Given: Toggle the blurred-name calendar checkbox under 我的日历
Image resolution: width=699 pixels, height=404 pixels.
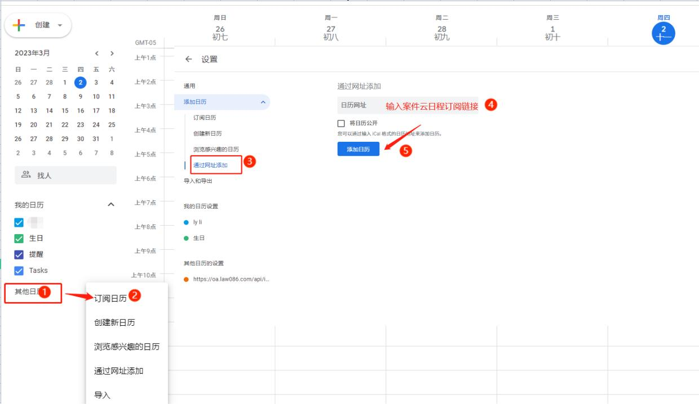Looking at the screenshot, I should click(19, 222).
